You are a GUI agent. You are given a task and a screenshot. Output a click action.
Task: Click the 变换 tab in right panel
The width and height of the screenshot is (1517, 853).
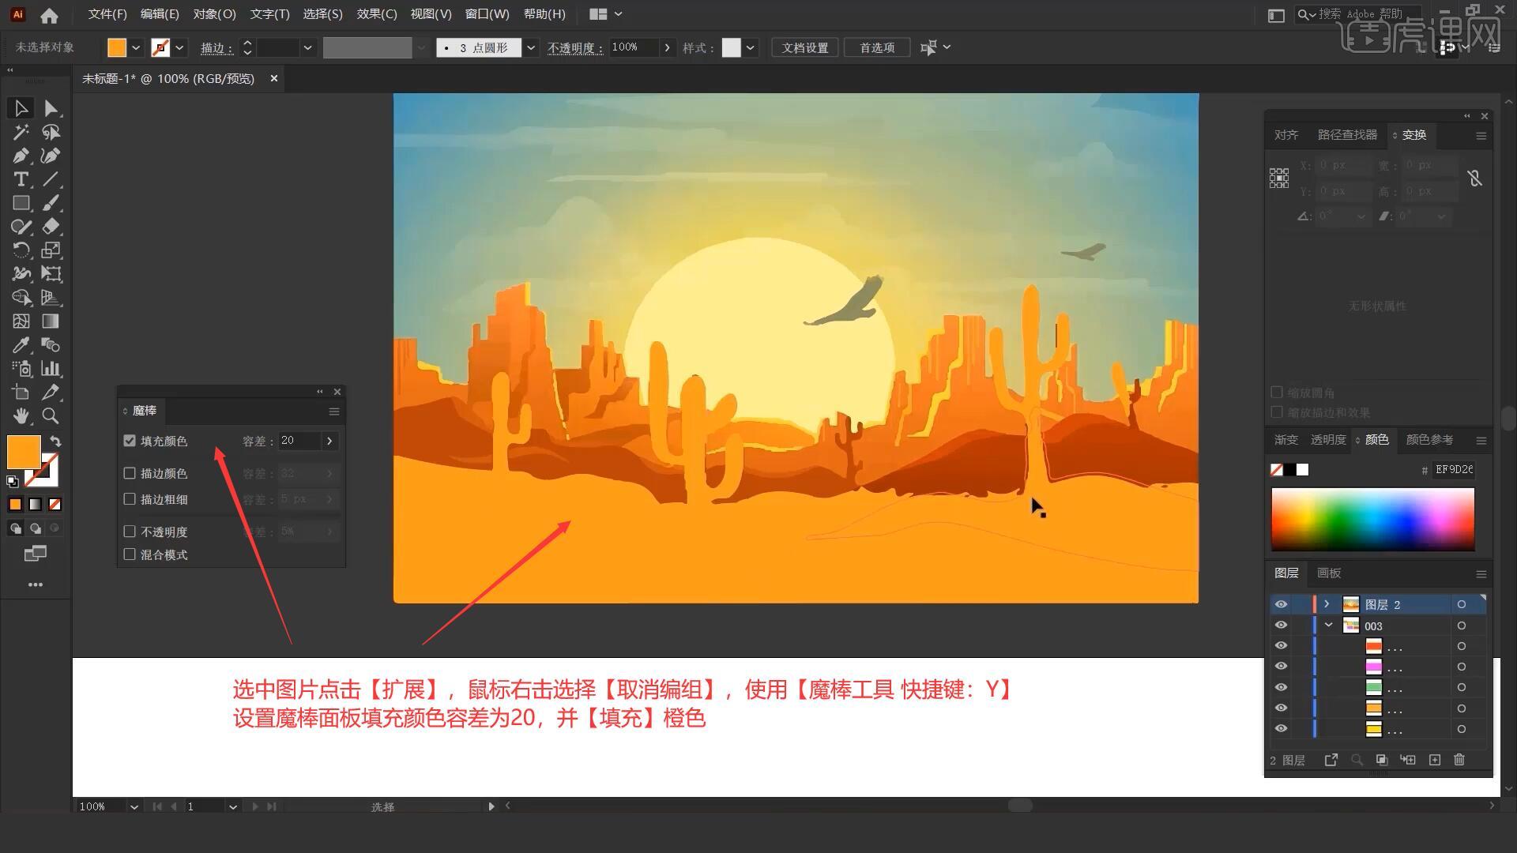click(x=1413, y=134)
